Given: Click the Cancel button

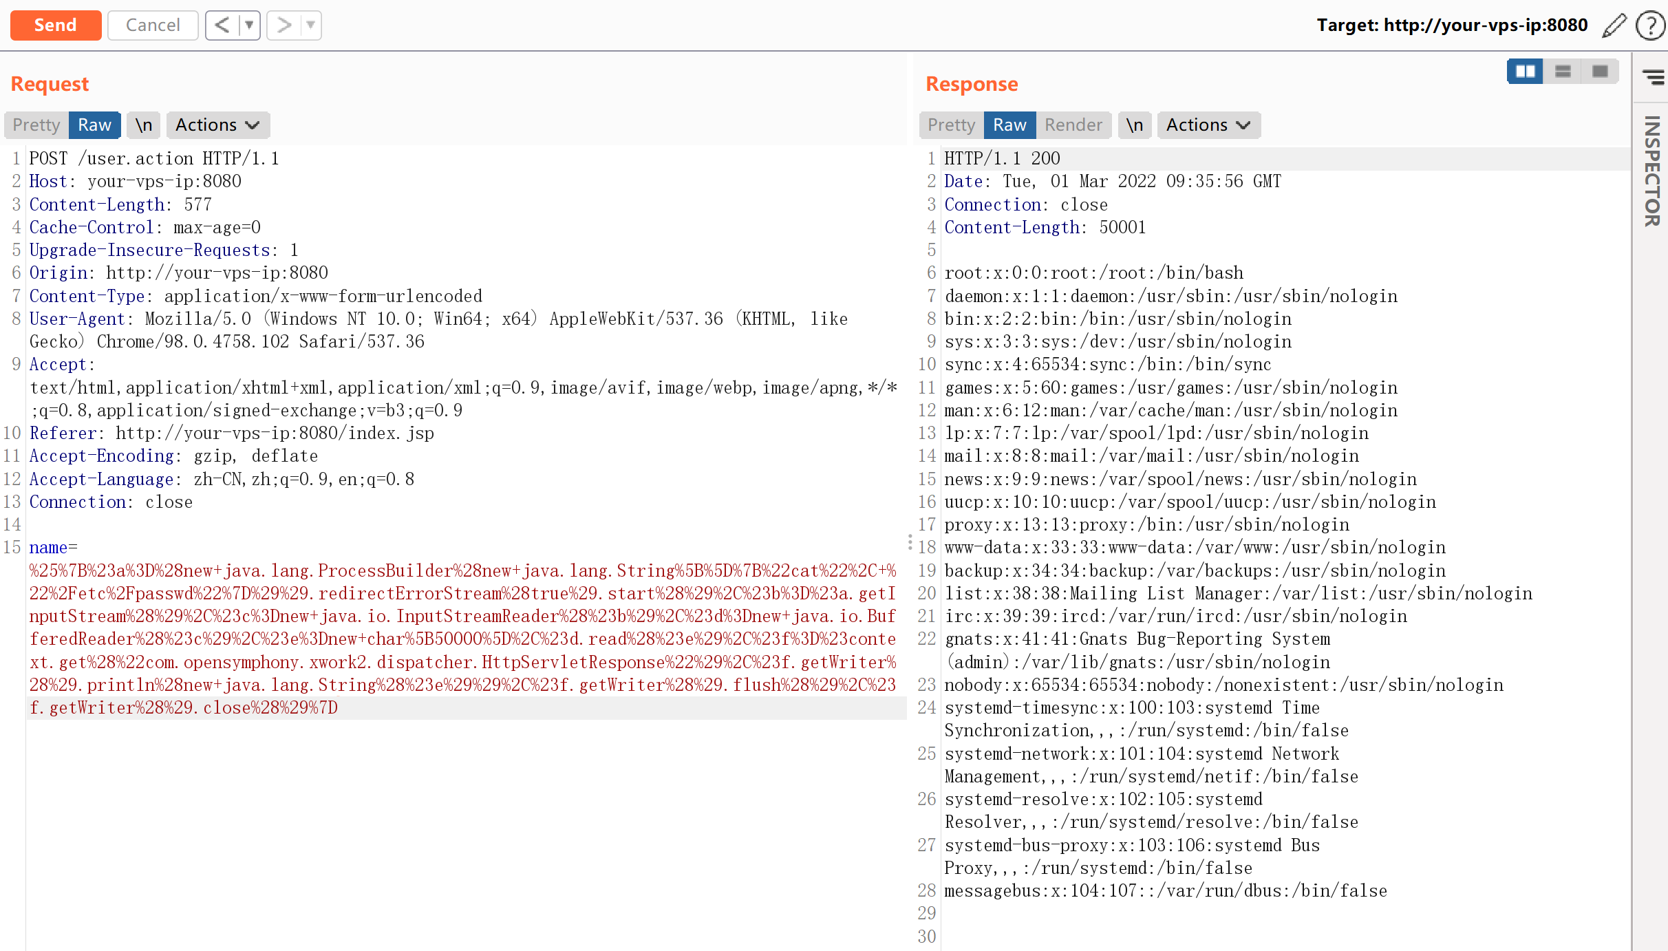Looking at the screenshot, I should click(x=153, y=25).
